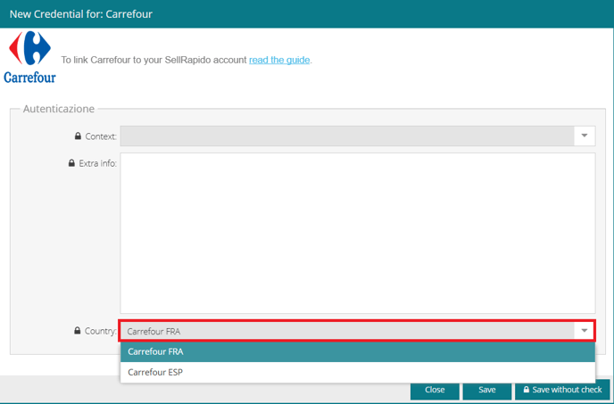Click the lock icon beside Extra info

71,163
